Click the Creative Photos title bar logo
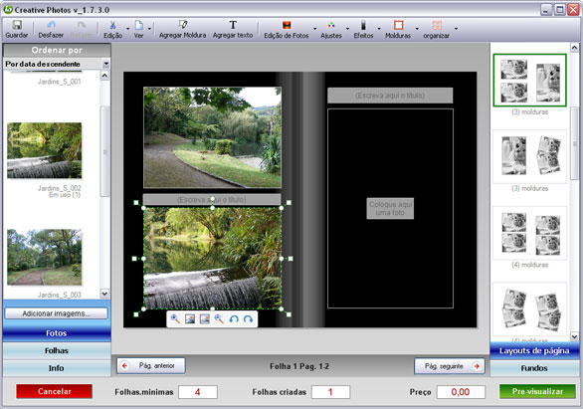The width and height of the screenshot is (583, 409). [8, 9]
